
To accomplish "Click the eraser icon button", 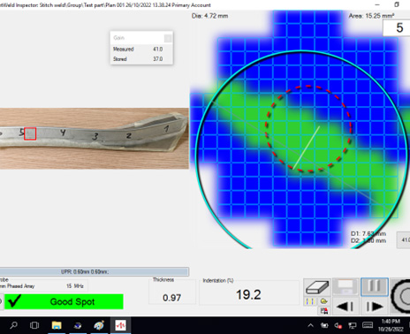I will pyautogui.click(x=317, y=287).
